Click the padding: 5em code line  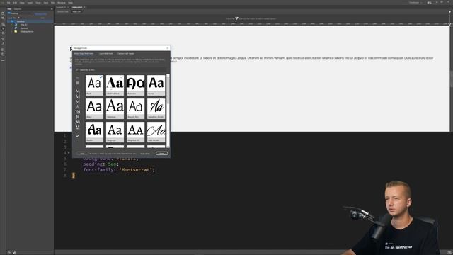click(101, 164)
